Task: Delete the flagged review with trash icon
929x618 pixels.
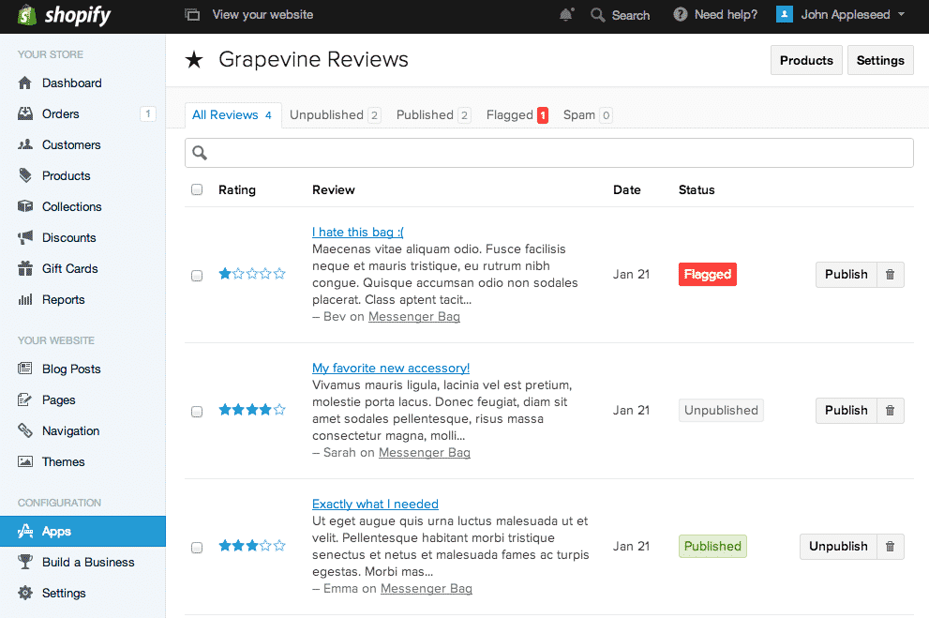Action: (889, 274)
